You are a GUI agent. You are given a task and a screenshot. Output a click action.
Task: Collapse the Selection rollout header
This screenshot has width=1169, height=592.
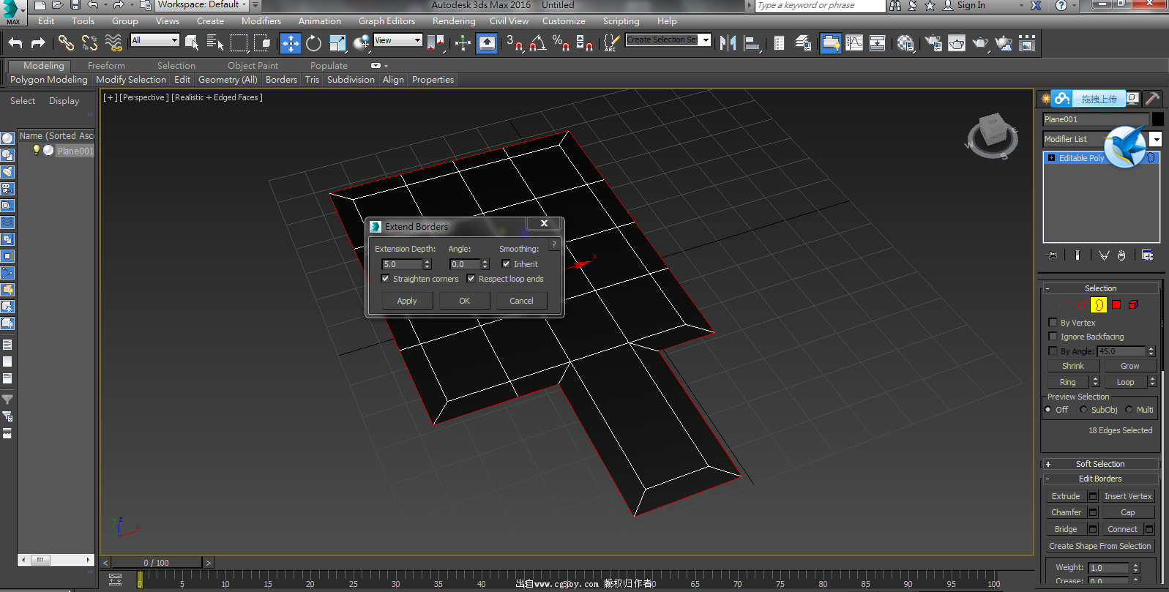coord(1100,288)
